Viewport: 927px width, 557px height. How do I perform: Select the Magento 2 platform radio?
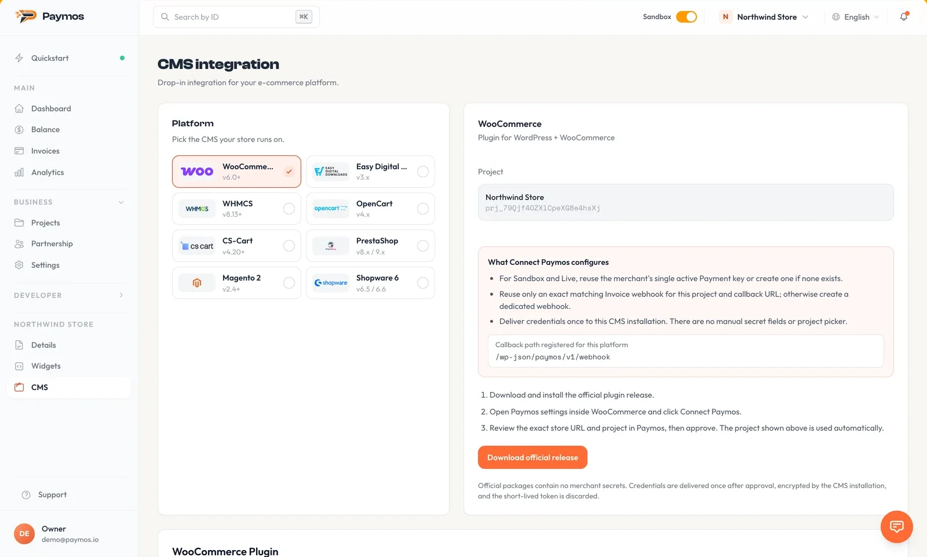(x=289, y=283)
